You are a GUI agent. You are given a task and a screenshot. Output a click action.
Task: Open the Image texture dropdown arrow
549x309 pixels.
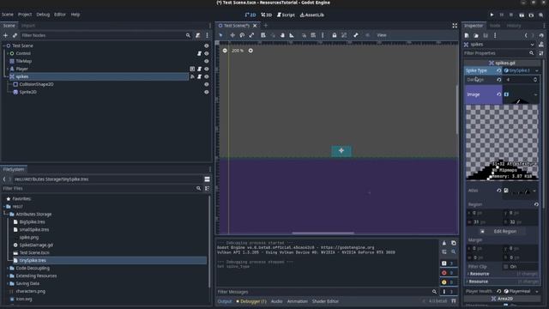click(535, 94)
